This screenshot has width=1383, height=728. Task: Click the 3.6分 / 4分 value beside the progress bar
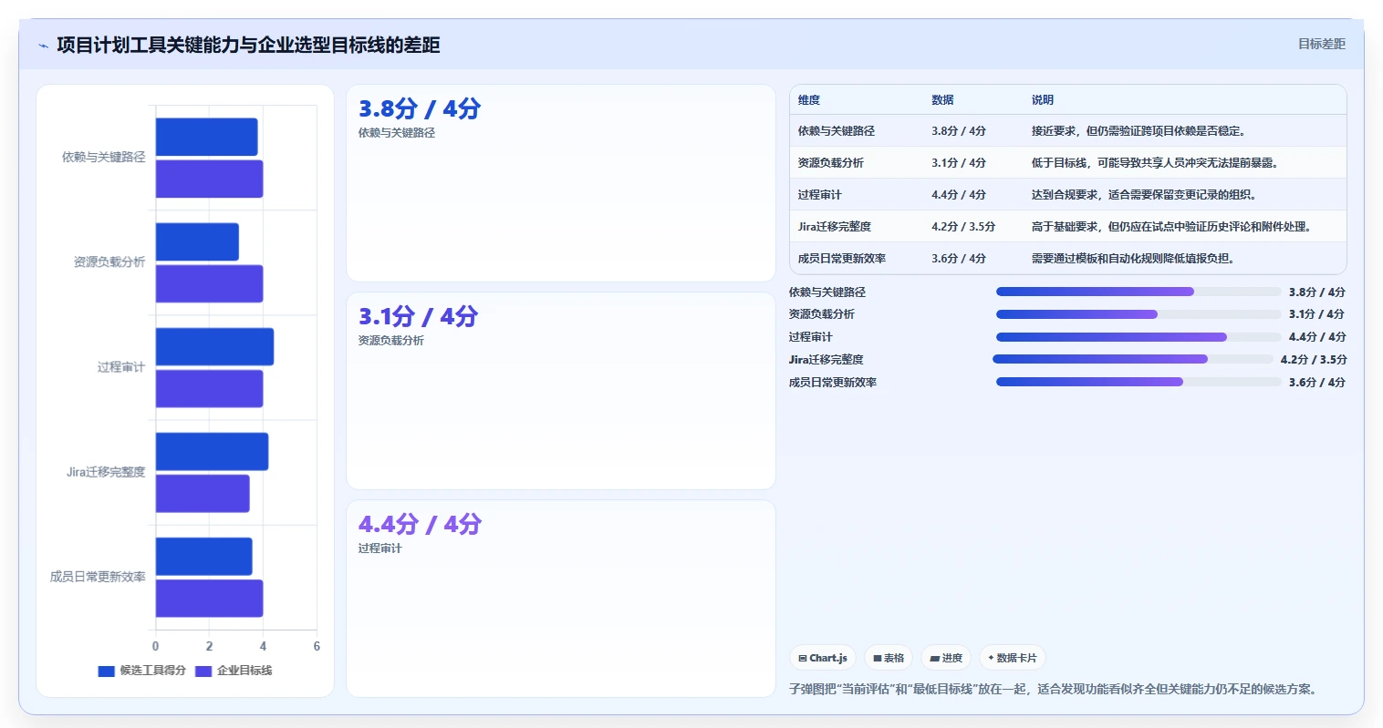click(1317, 383)
